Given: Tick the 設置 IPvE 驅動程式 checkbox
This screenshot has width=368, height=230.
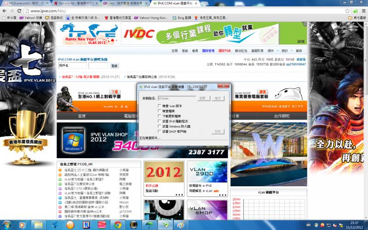Looking at the screenshot, I should pos(160,121).
